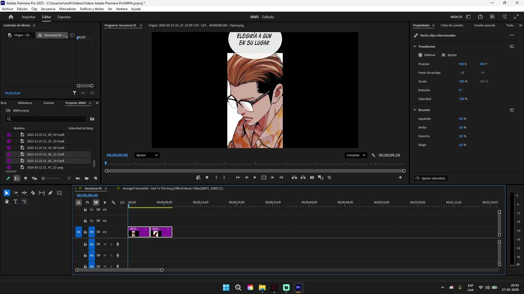Toggle project write-enabled pencil icon
The image size is (524, 294).
[x=8, y=178]
